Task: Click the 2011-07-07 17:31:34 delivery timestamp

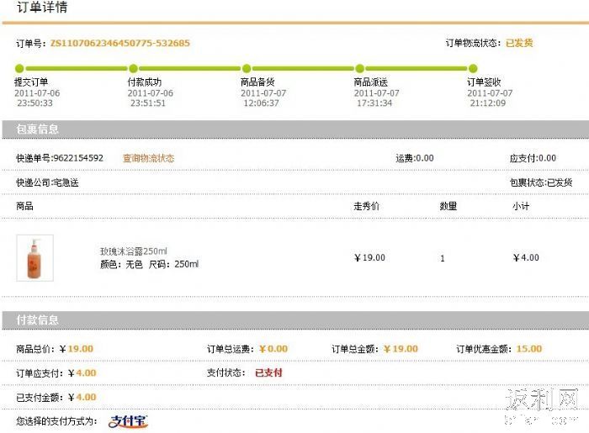Action: click(x=376, y=98)
